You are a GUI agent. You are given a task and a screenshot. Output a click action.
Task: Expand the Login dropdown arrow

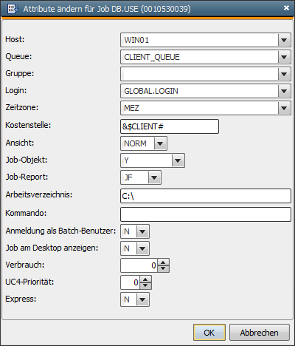coord(284,91)
